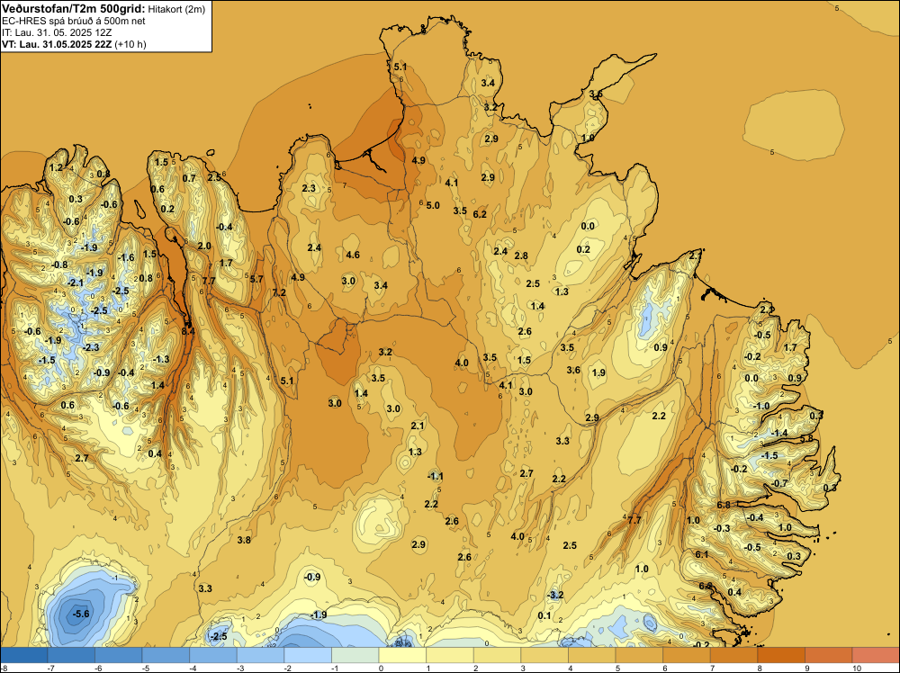Click the -1.3 temperature value on map
The image size is (900, 673).
[x=161, y=359]
